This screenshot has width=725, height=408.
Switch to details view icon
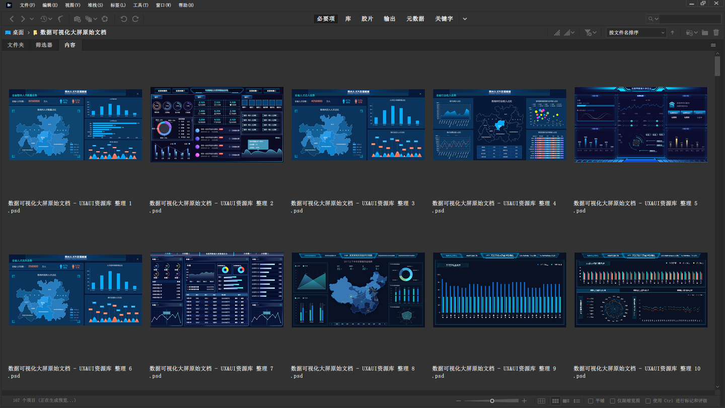tap(566, 401)
